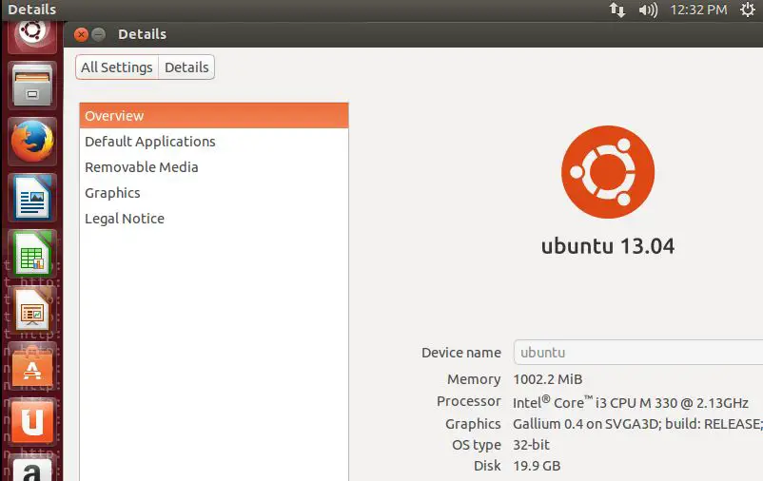Click the Disk label
The width and height of the screenshot is (763, 481).
(x=487, y=466)
